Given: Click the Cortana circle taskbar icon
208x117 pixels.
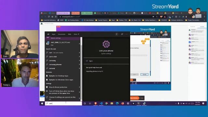Looking at the screenshot, I should [85, 103].
